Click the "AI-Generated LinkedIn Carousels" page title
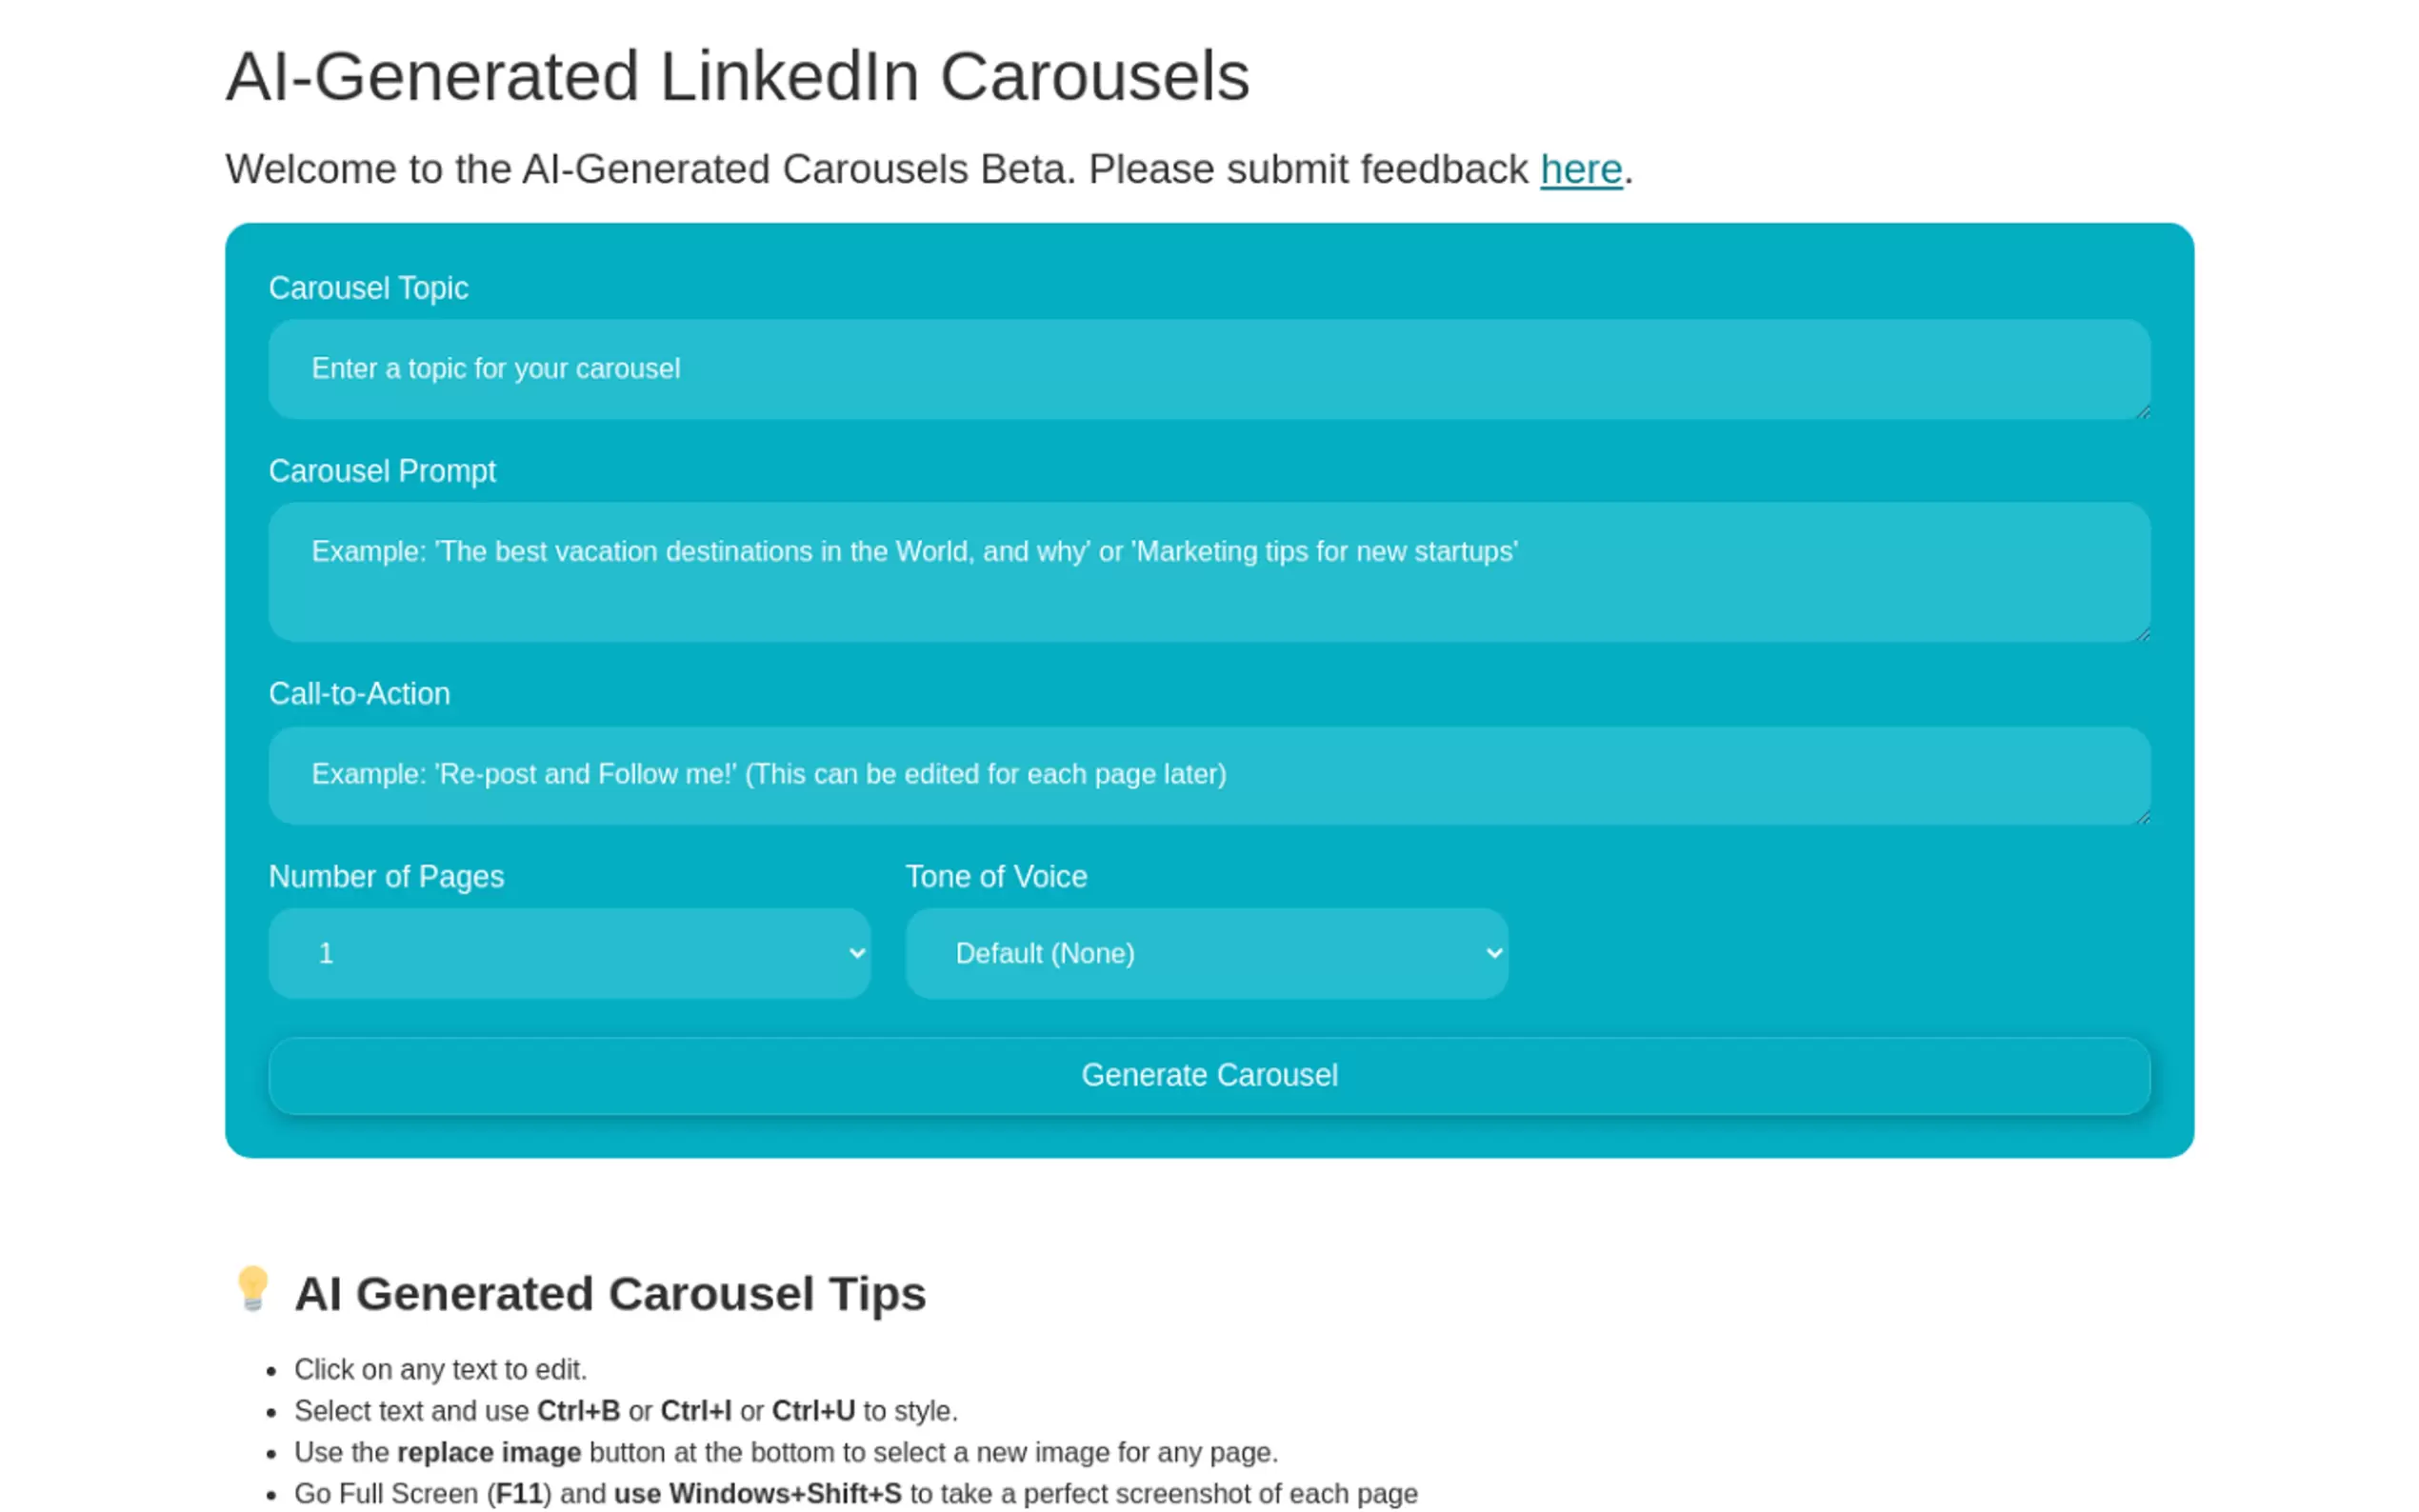 point(737,76)
